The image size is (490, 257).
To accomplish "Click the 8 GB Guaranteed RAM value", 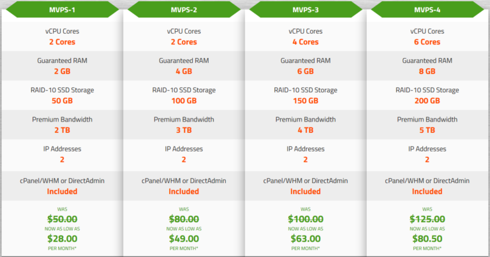I will pyautogui.click(x=427, y=71).
